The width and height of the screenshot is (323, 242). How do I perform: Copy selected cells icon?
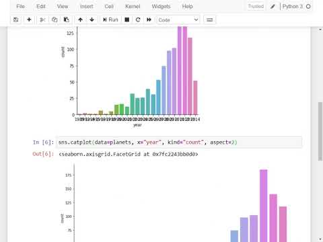tap(55, 19)
